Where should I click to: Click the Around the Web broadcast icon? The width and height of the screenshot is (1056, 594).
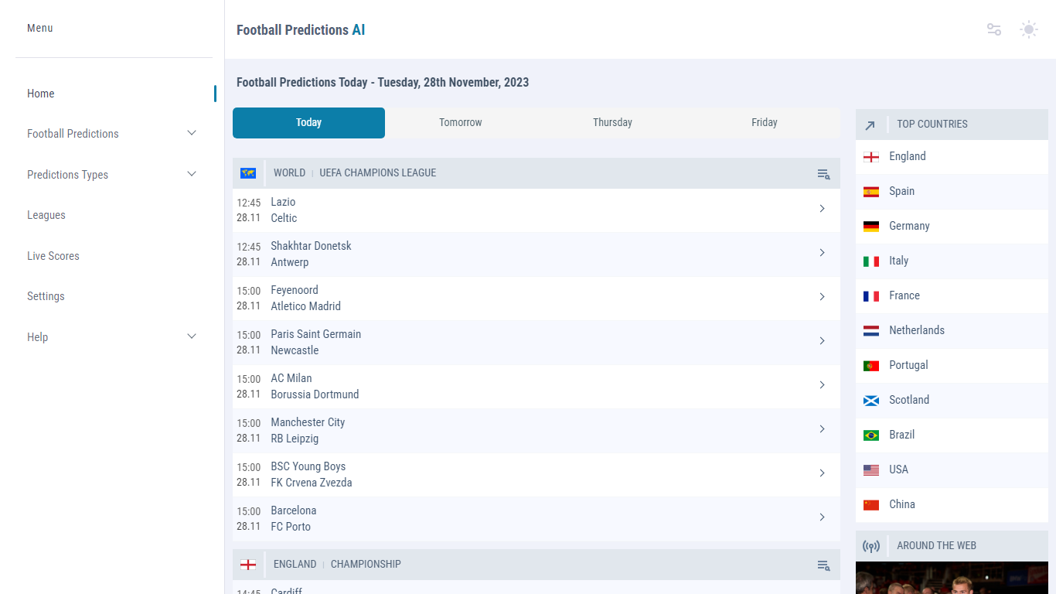(871, 546)
